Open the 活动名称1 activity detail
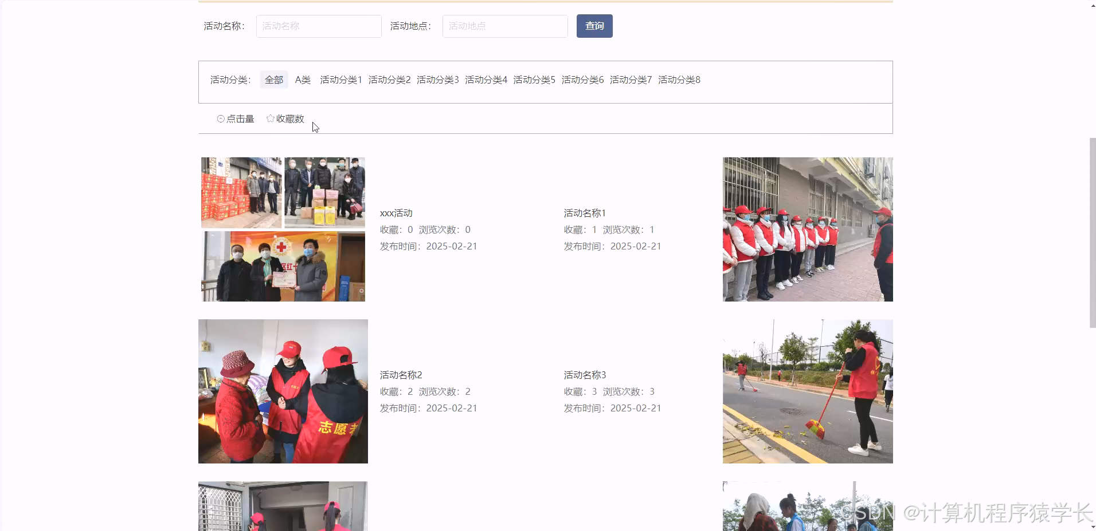 pyautogui.click(x=584, y=213)
